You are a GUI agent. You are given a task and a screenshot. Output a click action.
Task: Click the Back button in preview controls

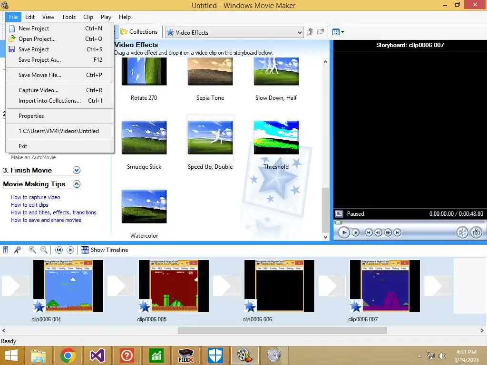click(369, 232)
